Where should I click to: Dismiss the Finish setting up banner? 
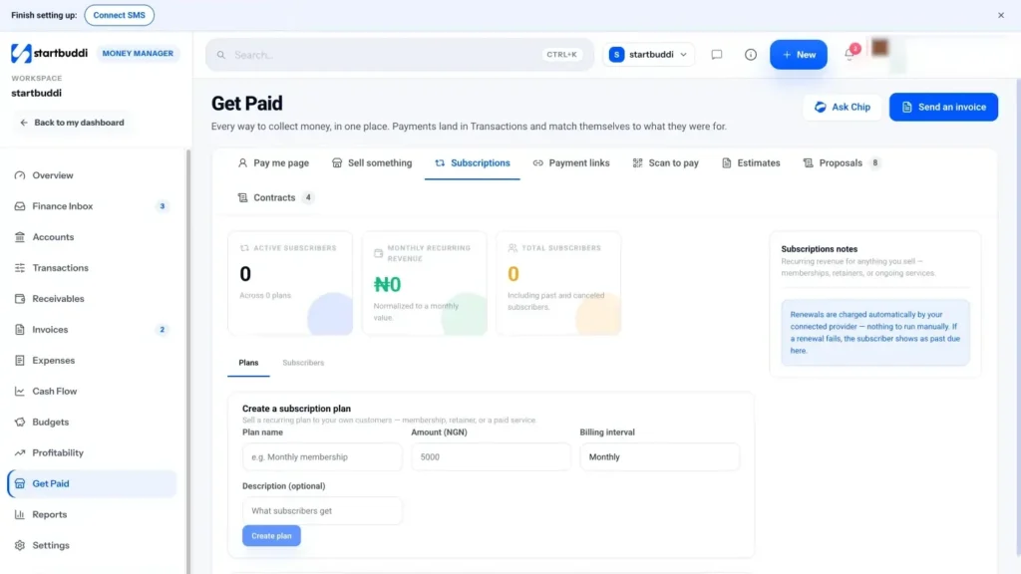click(x=1001, y=15)
